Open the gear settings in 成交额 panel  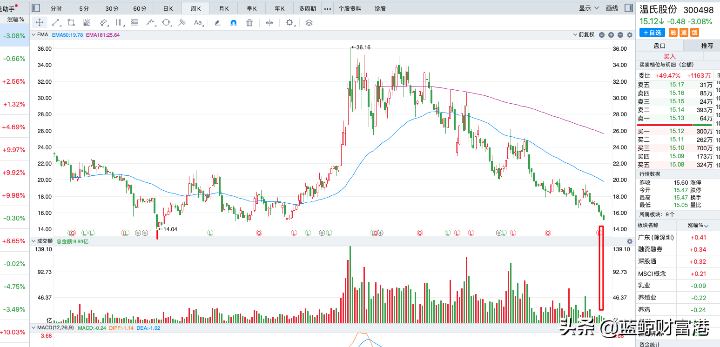(630, 241)
